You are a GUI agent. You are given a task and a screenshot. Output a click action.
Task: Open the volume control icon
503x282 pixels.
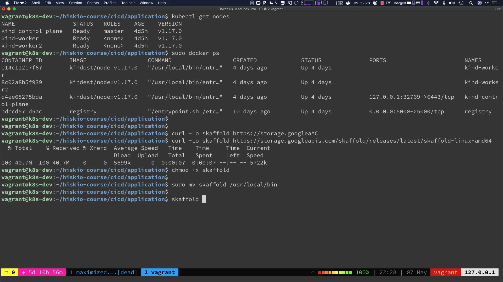(x=452, y=3)
